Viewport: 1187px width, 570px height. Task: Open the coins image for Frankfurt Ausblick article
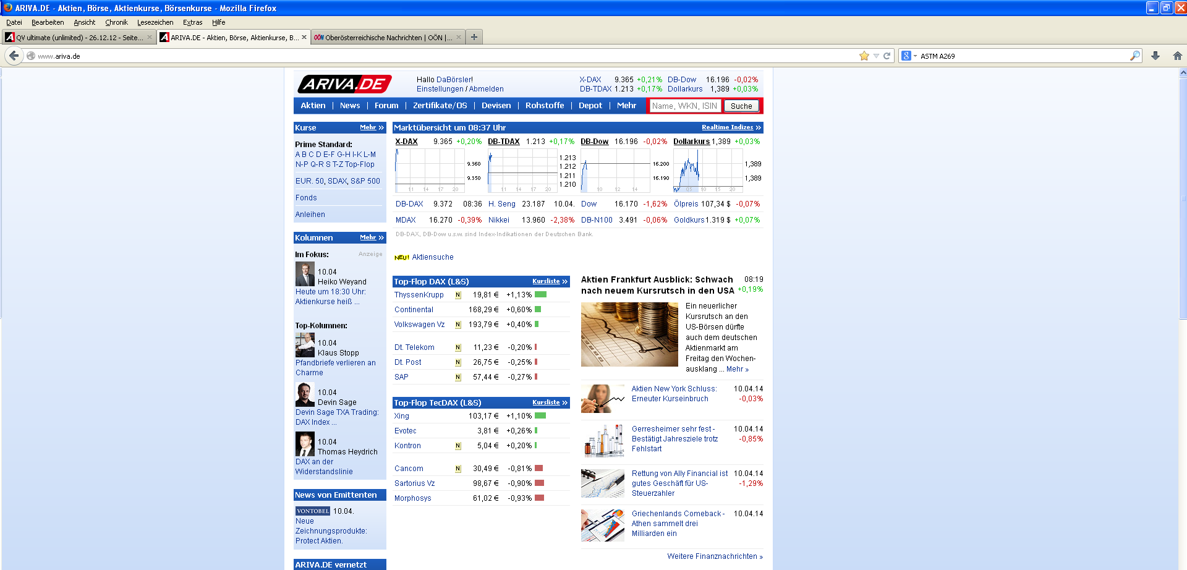point(629,334)
